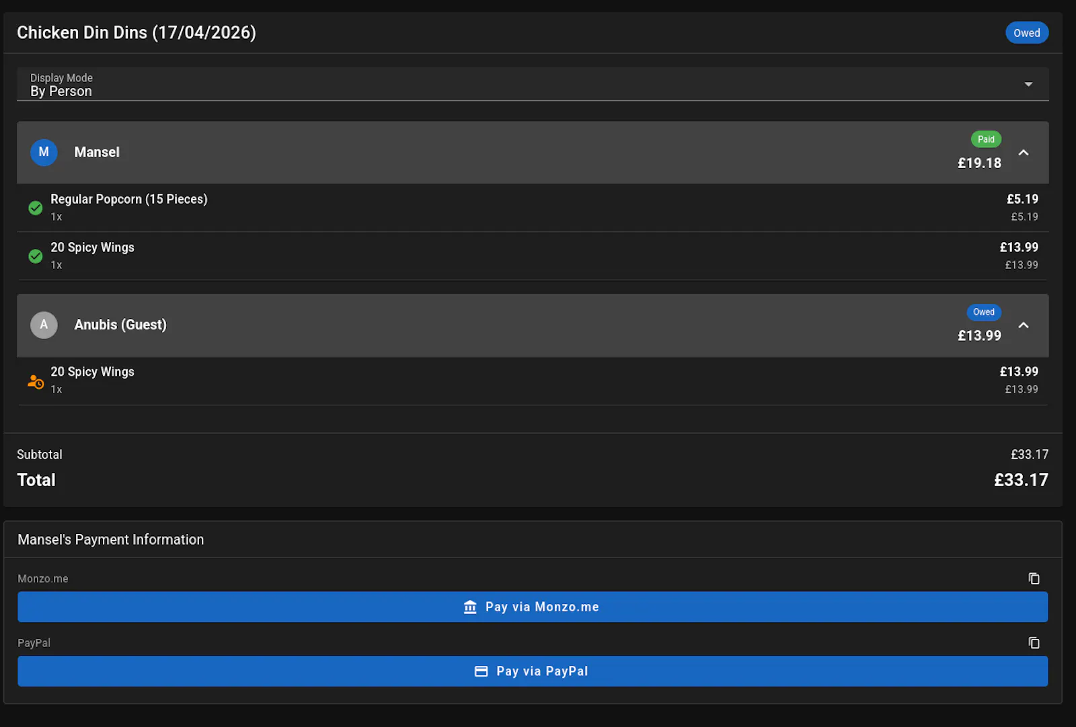
Task: Click Anubis's total £13.99 in header
Action: [979, 336]
